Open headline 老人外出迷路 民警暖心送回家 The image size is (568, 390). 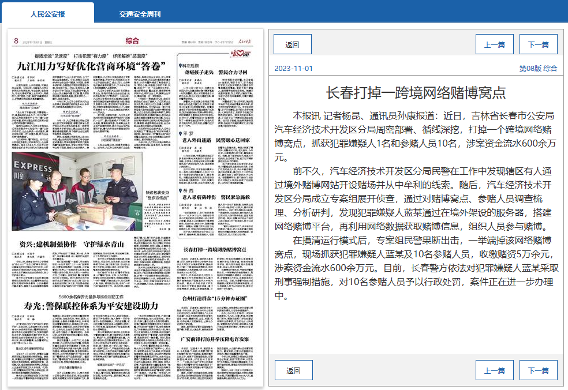[216, 140]
